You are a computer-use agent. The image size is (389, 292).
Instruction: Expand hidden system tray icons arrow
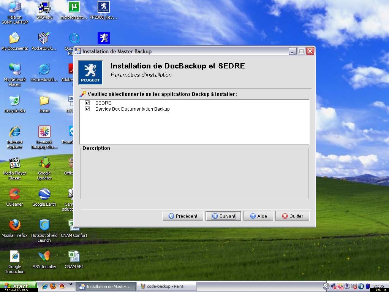click(326, 287)
